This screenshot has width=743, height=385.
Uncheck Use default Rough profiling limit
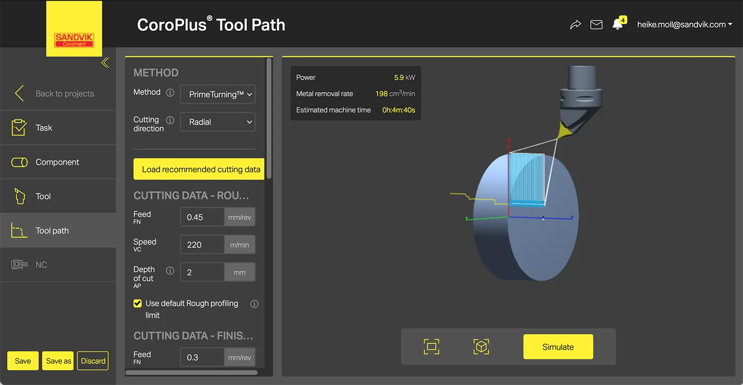pos(138,303)
